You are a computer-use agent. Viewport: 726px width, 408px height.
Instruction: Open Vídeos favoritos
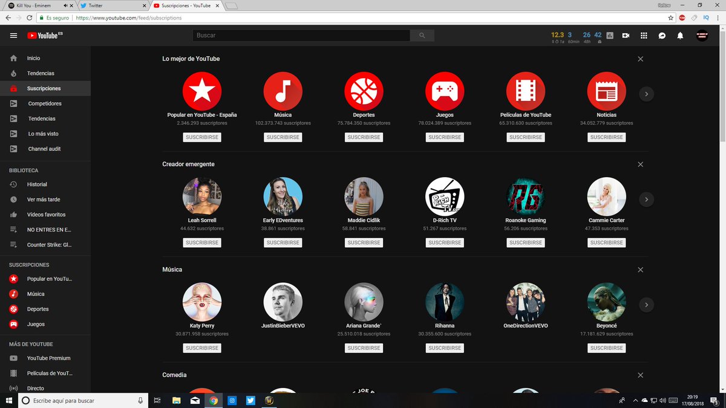pyautogui.click(x=45, y=215)
